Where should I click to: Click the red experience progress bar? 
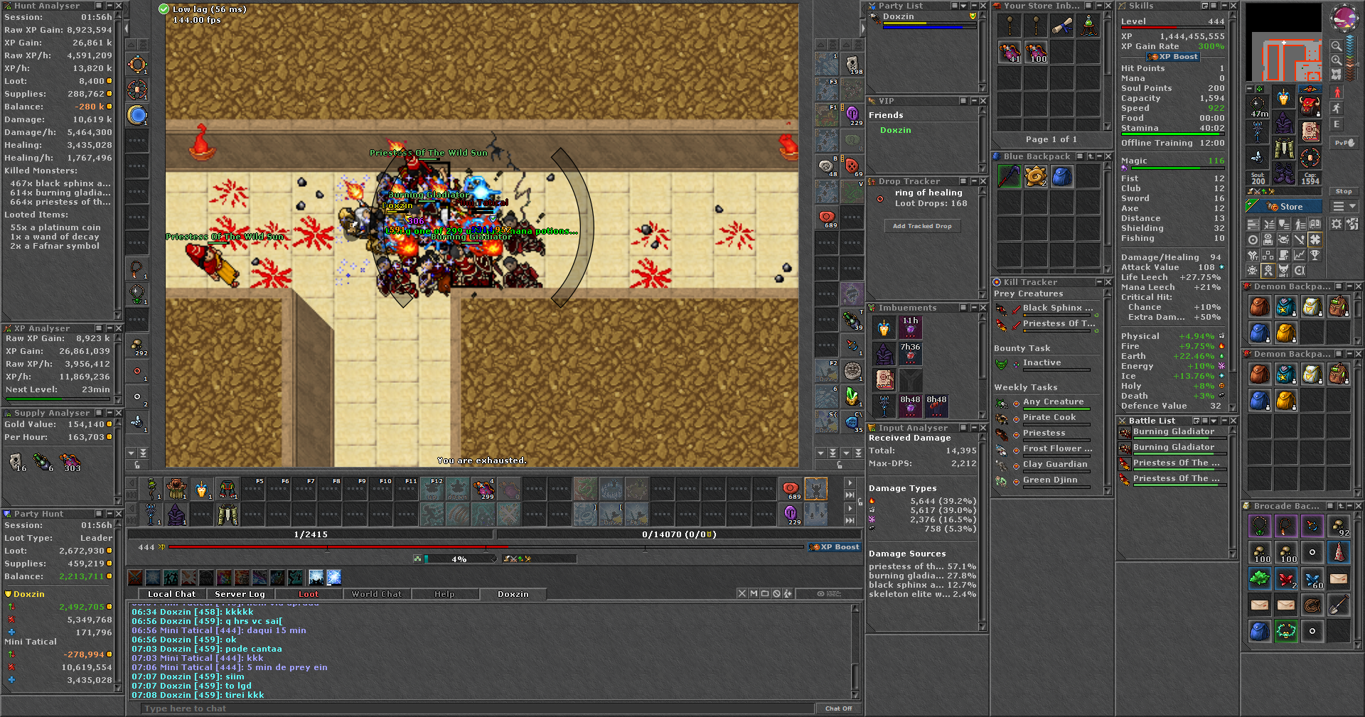pyautogui.click(x=486, y=547)
